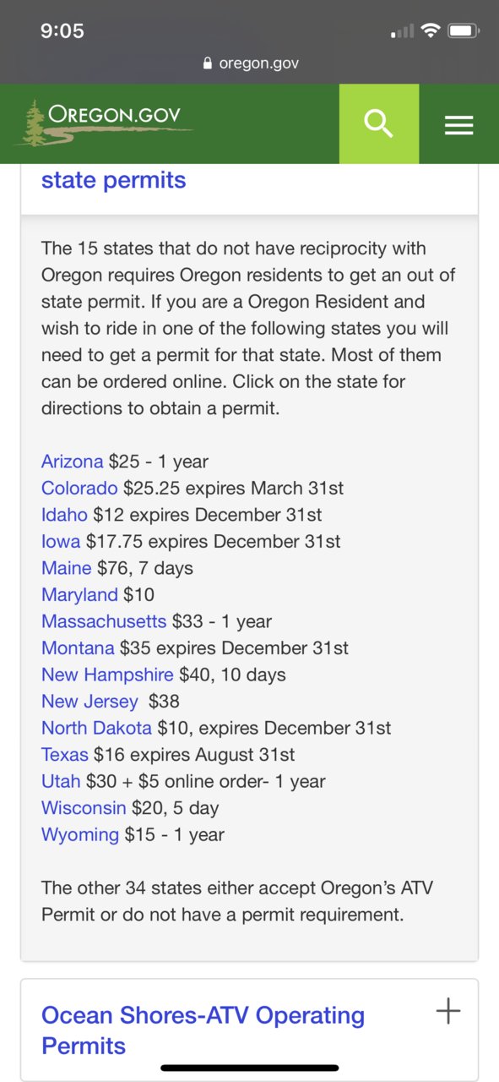Expand Ocean Shores-ATV Operating Permits plus icon

448,1010
